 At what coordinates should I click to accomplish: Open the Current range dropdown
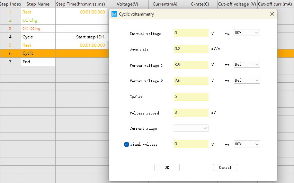tap(191, 128)
